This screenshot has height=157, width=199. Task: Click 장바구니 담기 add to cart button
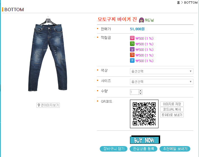tap(113, 149)
